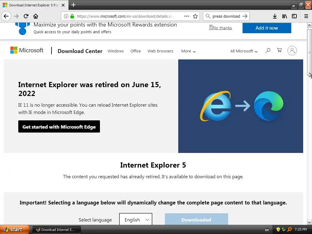Toggle the sidebar view icon
The height and width of the screenshot is (234, 312).
pos(294,16)
